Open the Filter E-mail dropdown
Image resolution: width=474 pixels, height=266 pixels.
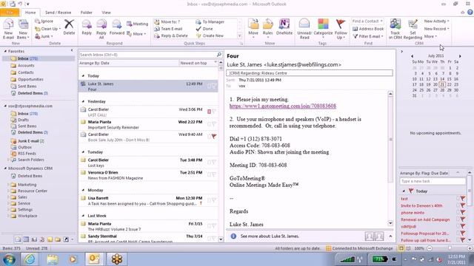(368, 36)
